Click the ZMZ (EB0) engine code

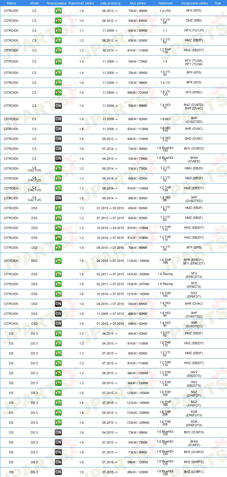pos(194,20)
